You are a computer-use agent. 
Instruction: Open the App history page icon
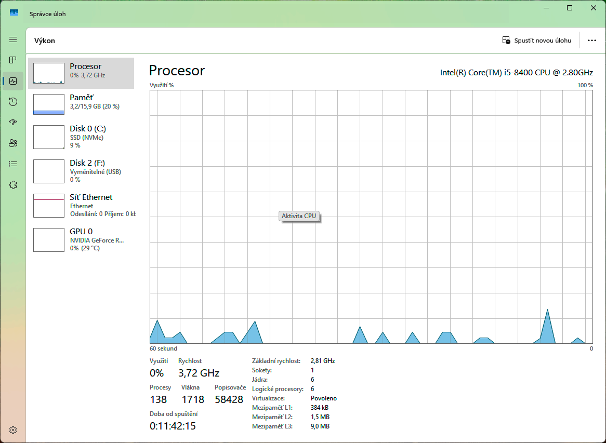point(13,102)
